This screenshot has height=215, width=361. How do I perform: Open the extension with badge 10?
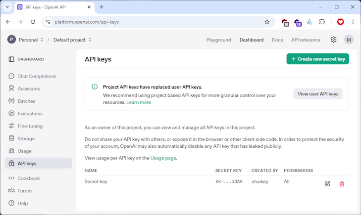pos(285,22)
